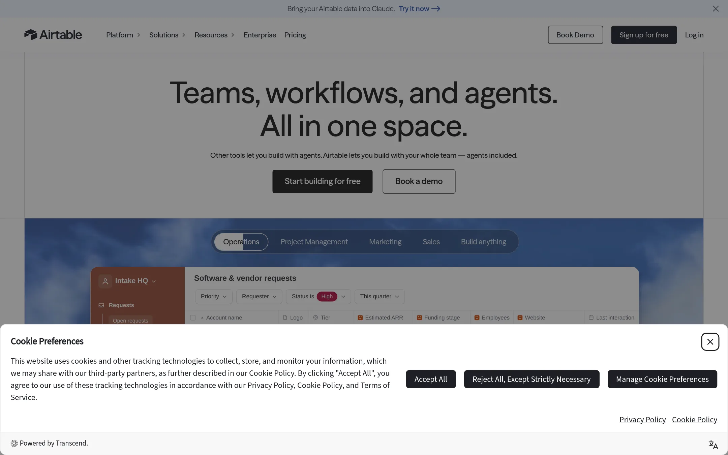Tick the Account name header checkbox
Screen dimensions: 728x455
coord(193,317)
